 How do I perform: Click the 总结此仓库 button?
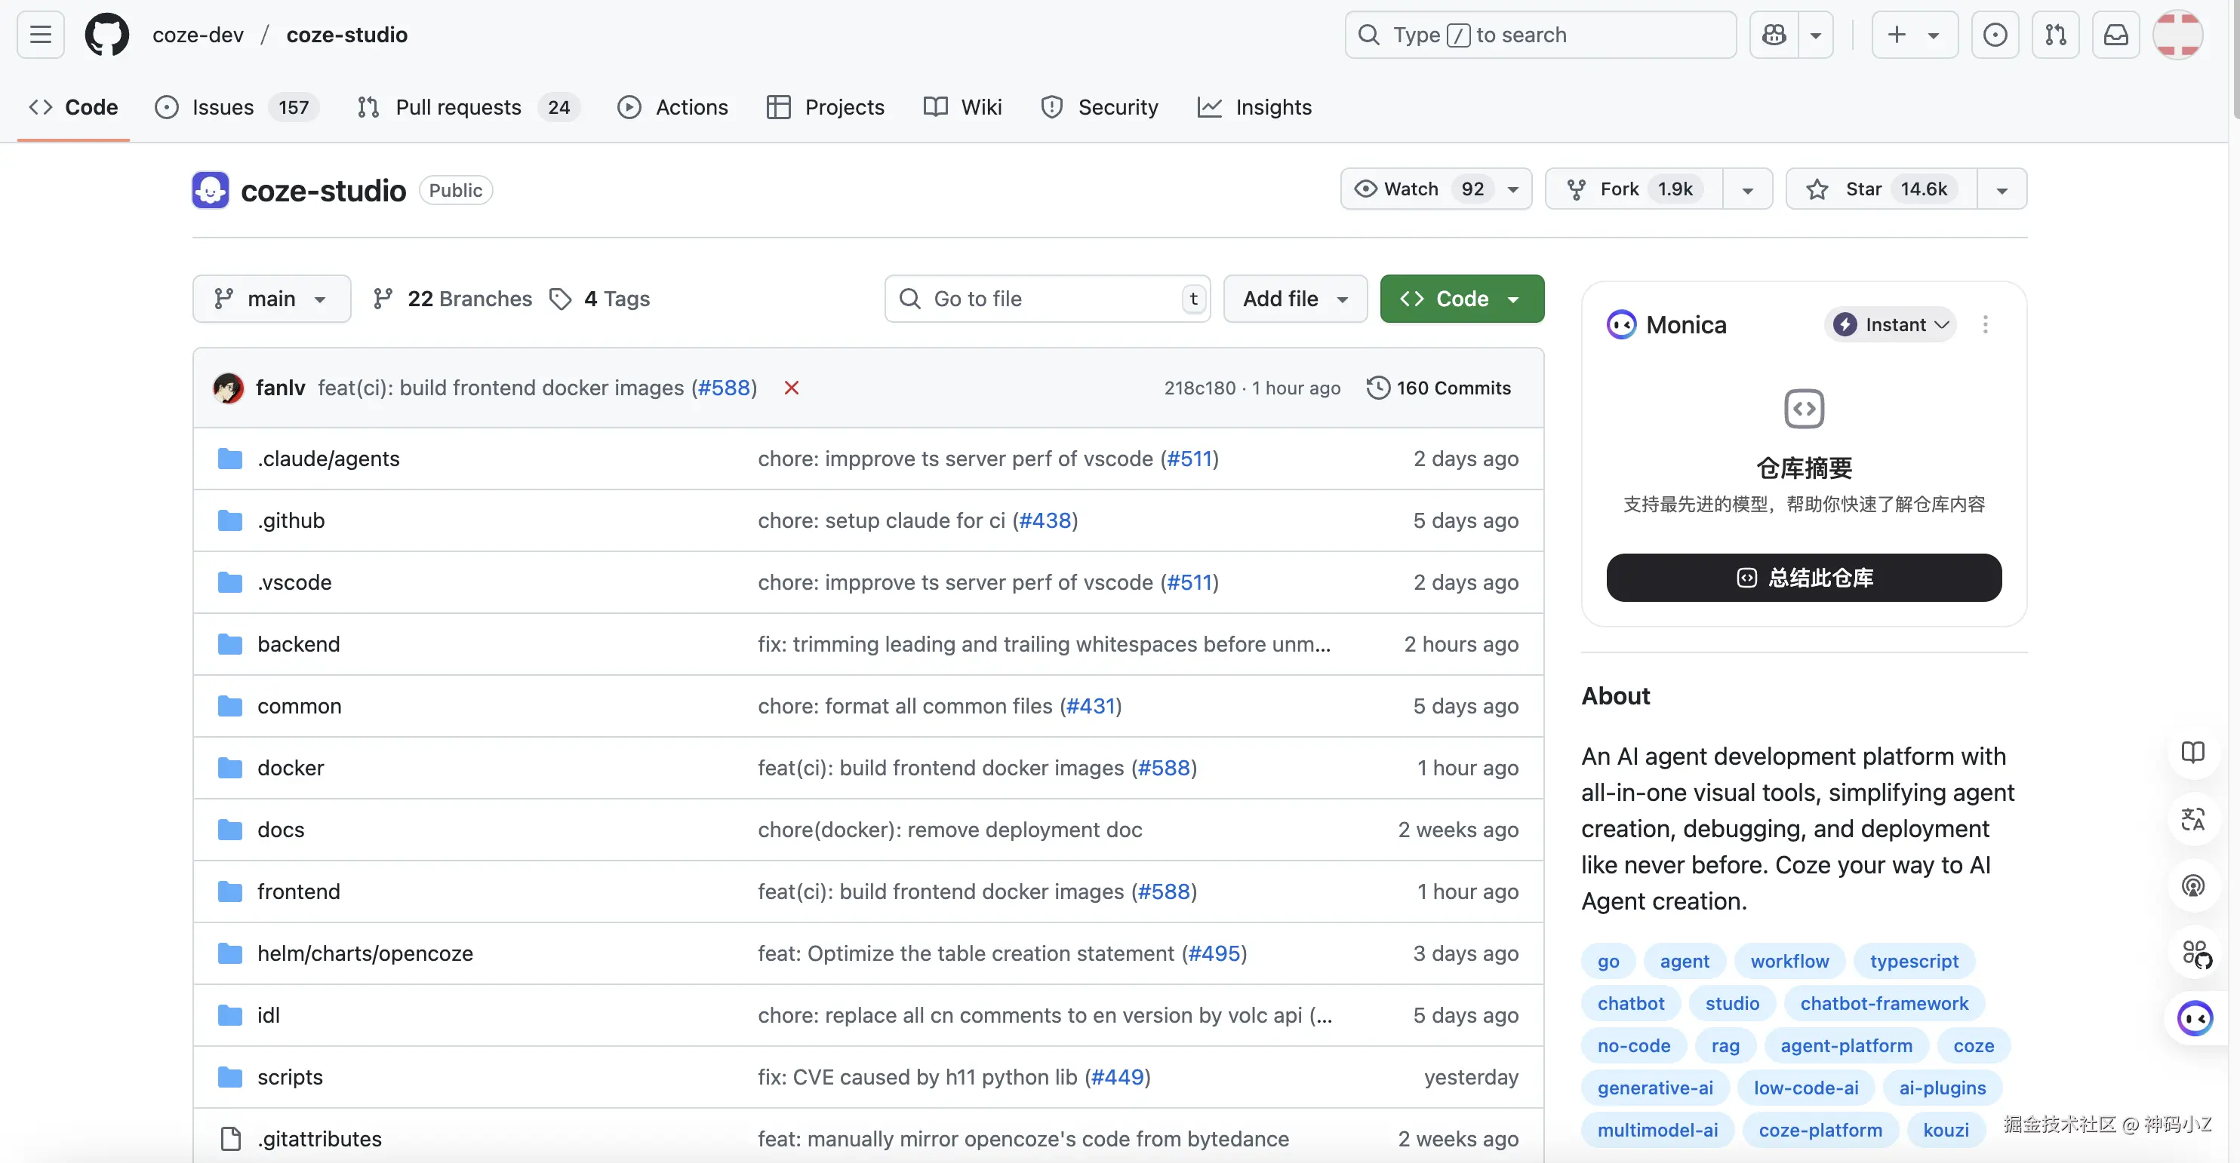(x=1804, y=577)
